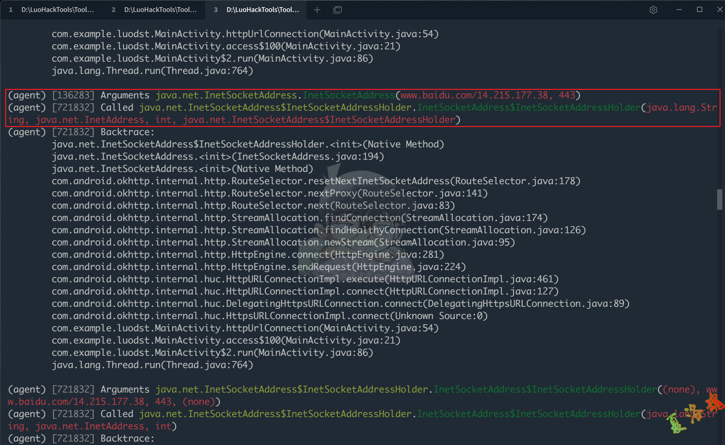Click the HttpsURLConnectionImpl.connect Unknown Source line
This screenshot has height=445, width=725.
coord(269,316)
